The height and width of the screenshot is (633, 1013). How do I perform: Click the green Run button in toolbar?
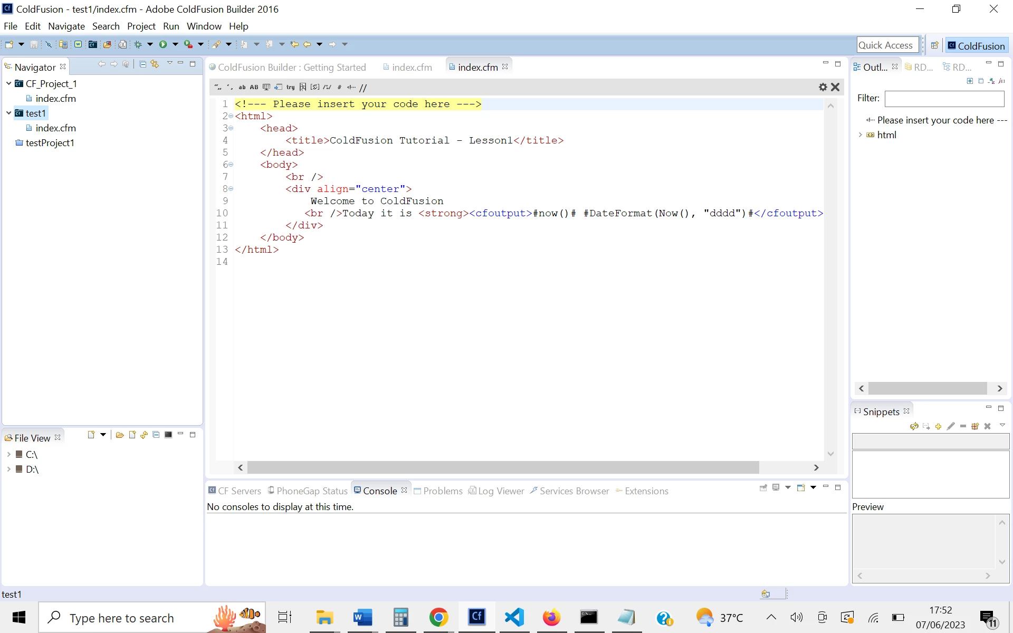(x=163, y=44)
